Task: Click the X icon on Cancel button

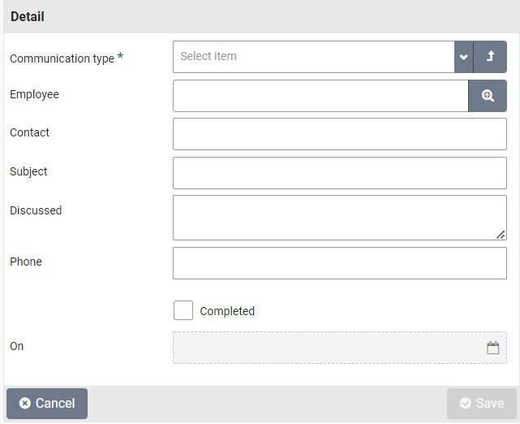Action: (25, 404)
